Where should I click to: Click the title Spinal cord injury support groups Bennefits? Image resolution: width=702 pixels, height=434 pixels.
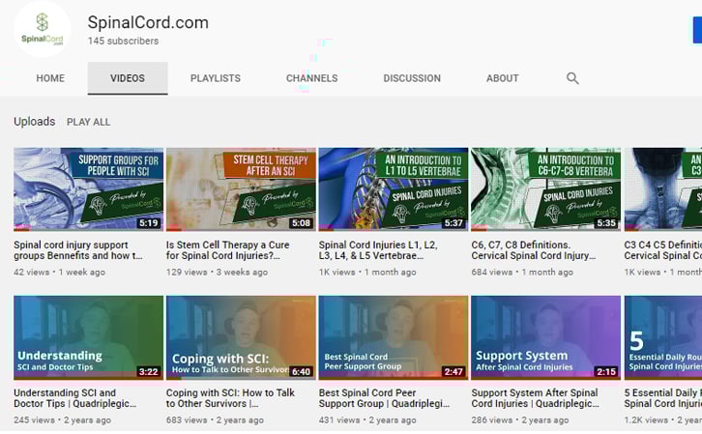pos(78,250)
